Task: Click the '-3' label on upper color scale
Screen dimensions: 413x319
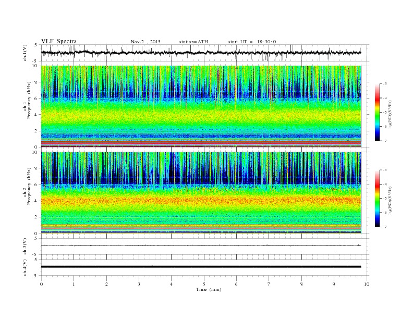Action: (384, 84)
